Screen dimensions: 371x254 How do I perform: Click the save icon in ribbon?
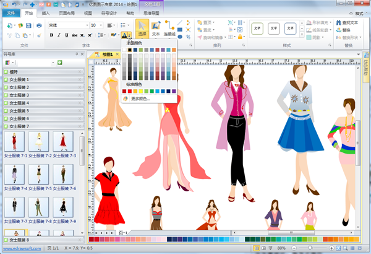pos(28,25)
